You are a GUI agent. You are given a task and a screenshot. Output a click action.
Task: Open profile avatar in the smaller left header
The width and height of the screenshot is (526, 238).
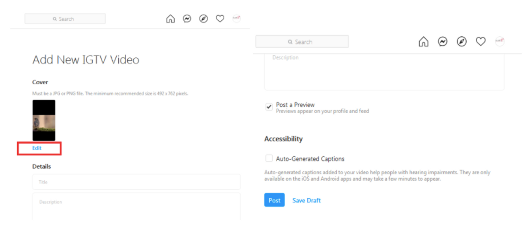[236, 19]
